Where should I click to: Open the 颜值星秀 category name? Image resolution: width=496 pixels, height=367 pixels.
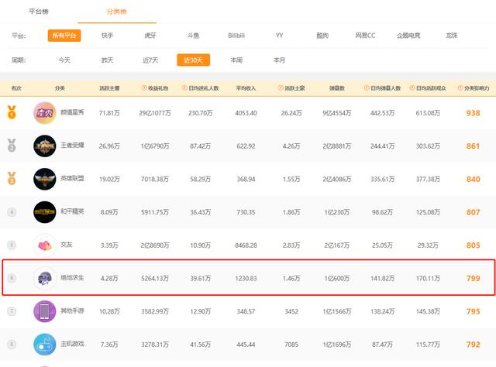(x=72, y=112)
